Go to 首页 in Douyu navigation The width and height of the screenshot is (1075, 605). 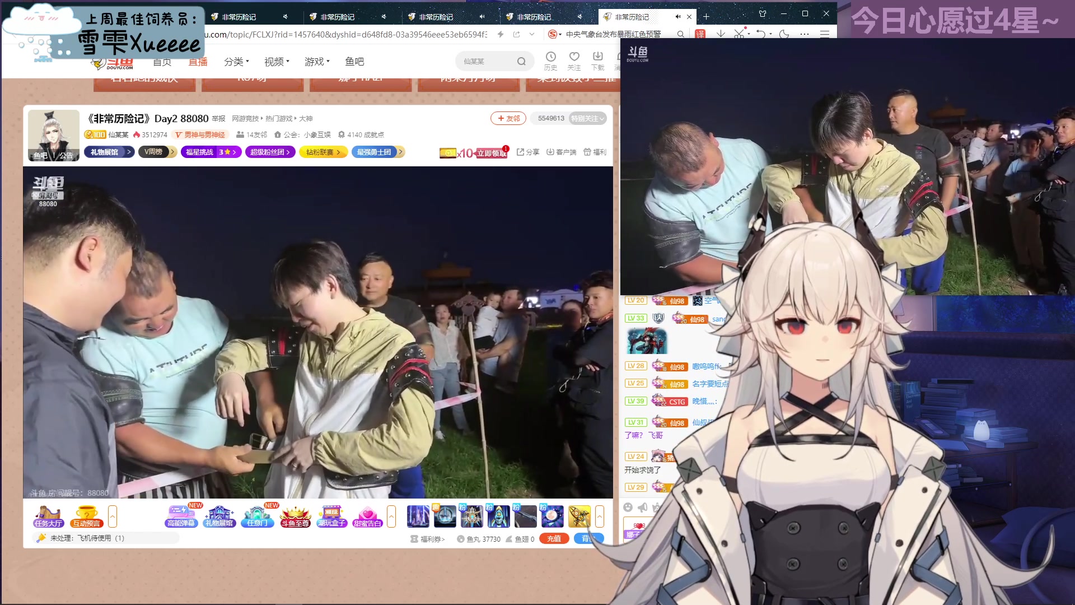162,62
